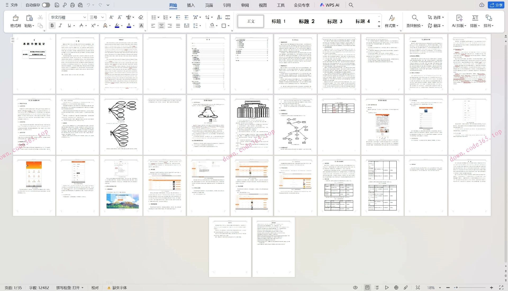The image size is (508, 291).
Task: Open the zoom percentage dropdown arrow
Action: point(440,288)
